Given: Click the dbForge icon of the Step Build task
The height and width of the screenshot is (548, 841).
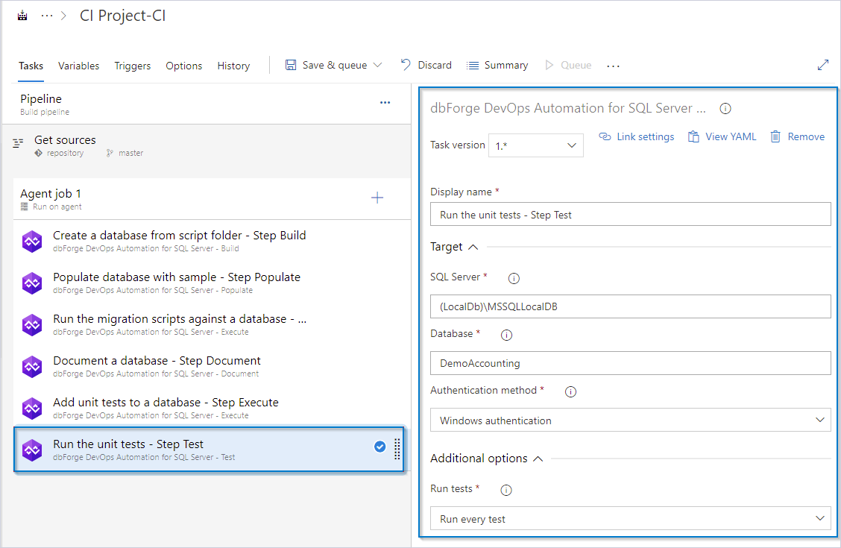Looking at the screenshot, I should pyautogui.click(x=32, y=242).
